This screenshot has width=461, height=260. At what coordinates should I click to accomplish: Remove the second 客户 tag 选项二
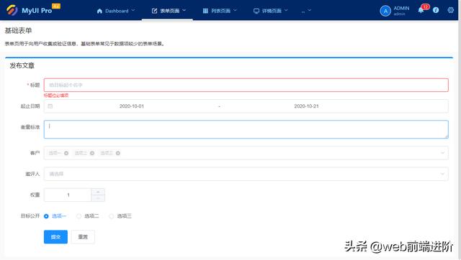point(92,153)
